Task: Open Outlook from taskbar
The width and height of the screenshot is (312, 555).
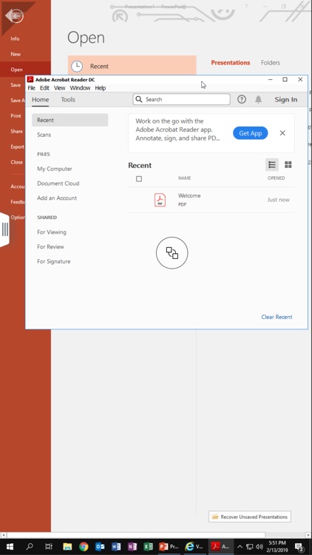Action: point(100,547)
